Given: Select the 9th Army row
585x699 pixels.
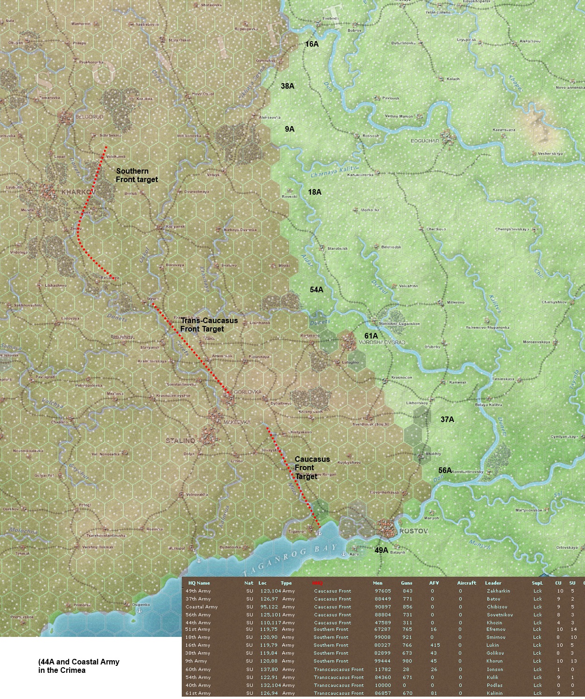Looking at the screenshot, I should [383, 661].
